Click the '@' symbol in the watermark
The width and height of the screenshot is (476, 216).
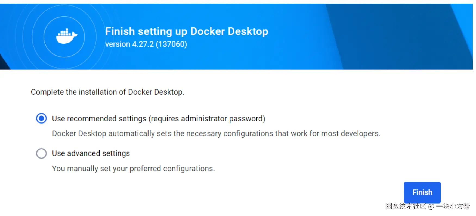(431, 207)
